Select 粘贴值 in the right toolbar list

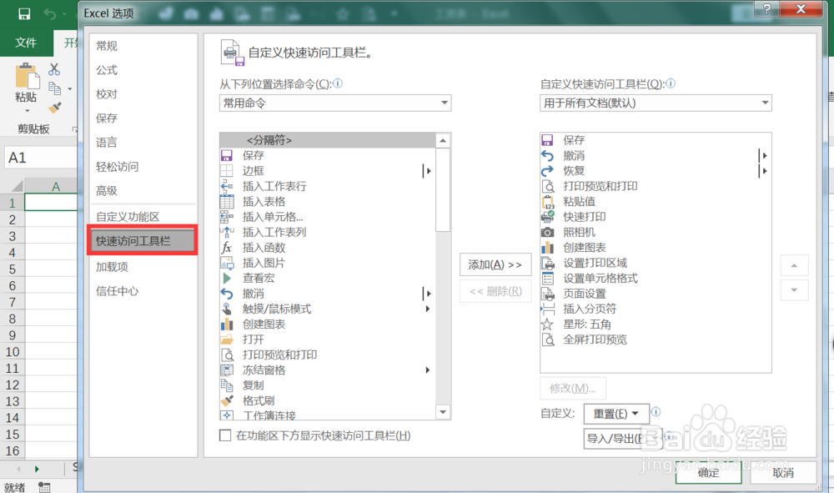click(x=656, y=202)
